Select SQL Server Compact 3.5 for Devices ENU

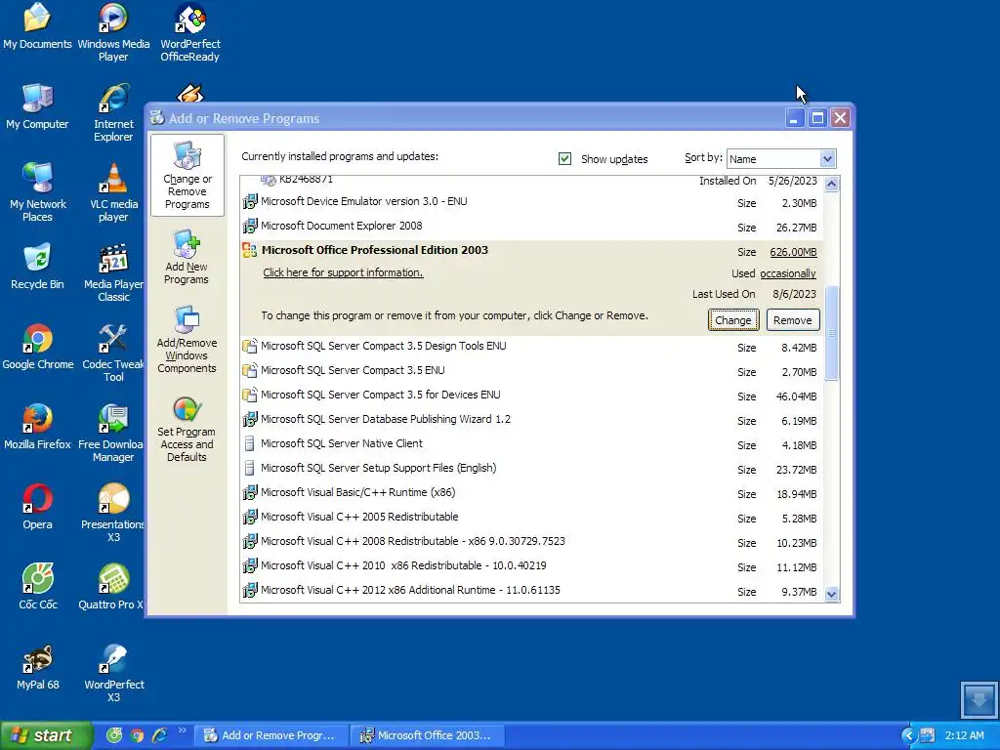point(532,396)
